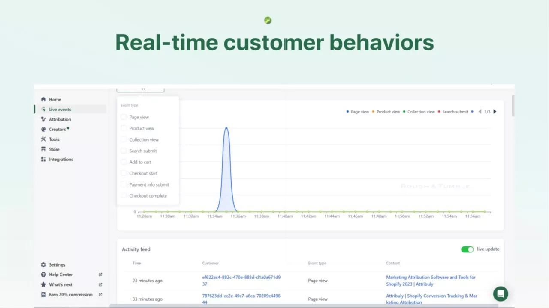The width and height of the screenshot is (549, 308).
Task: Toggle Product view legend color dot
Action: tap(373, 112)
